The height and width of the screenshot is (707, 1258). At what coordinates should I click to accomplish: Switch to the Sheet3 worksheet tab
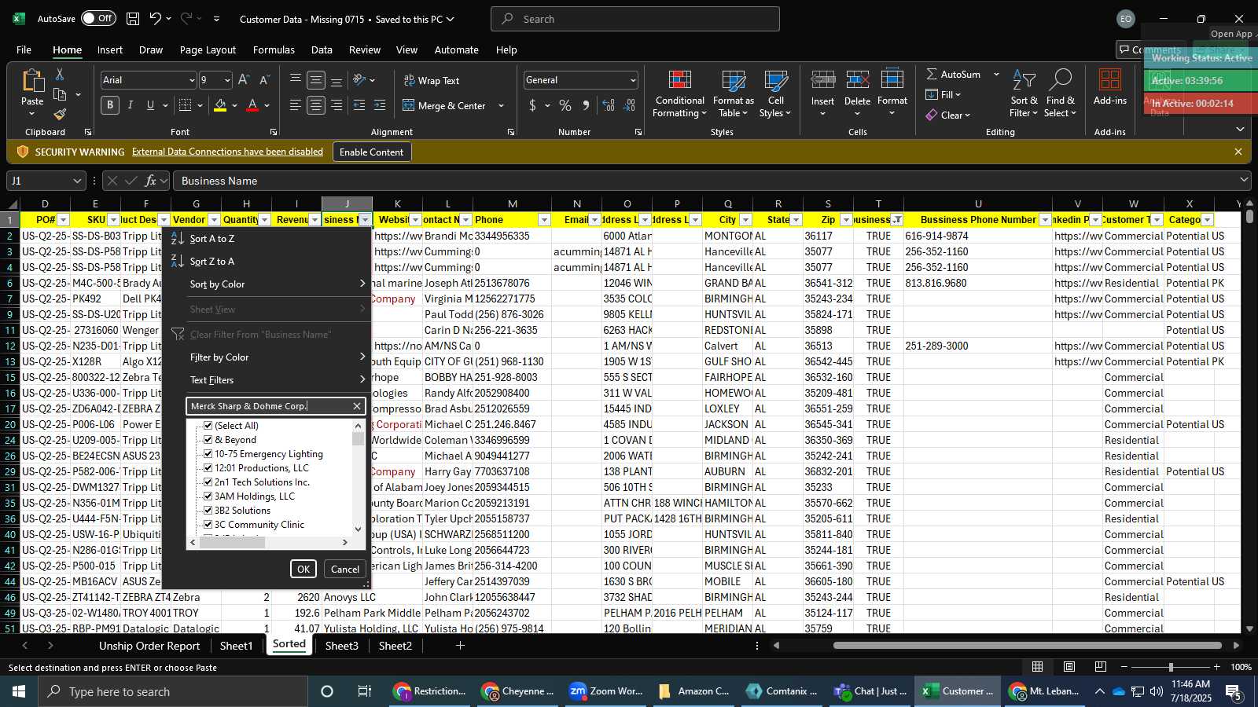[x=341, y=646]
